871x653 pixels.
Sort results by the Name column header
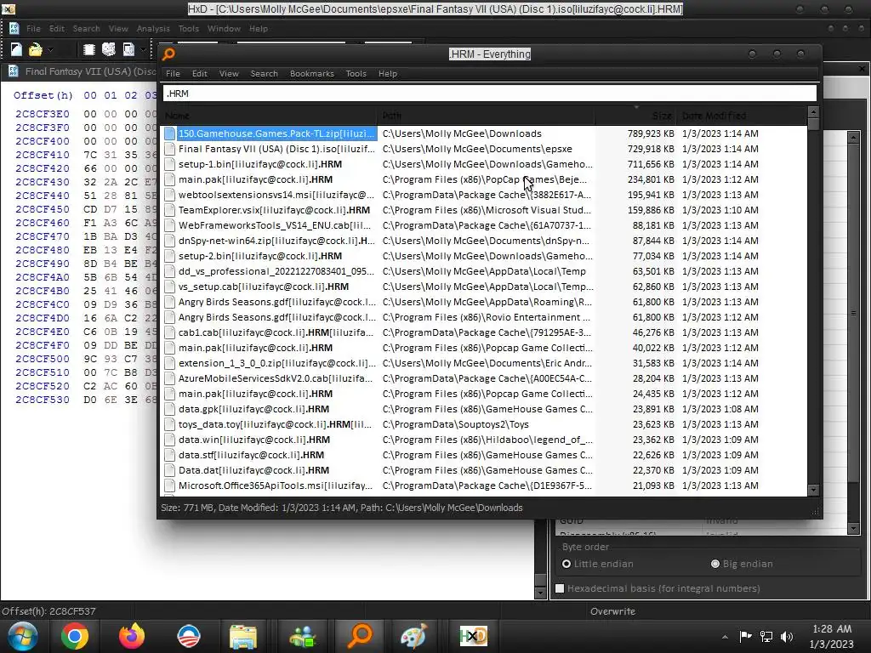pos(269,116)
